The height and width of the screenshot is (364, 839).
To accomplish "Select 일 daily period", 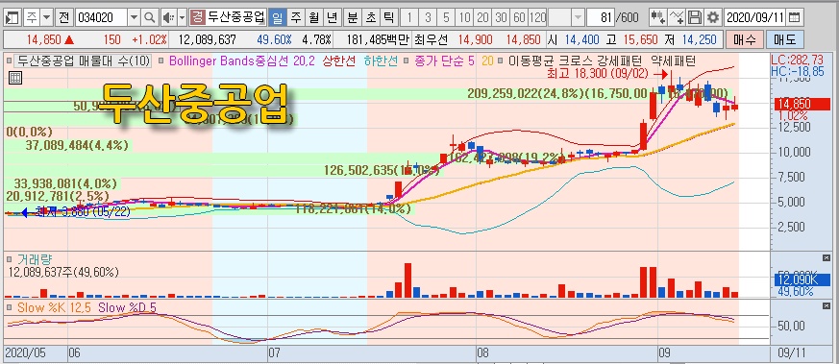I will coord(277,17).
